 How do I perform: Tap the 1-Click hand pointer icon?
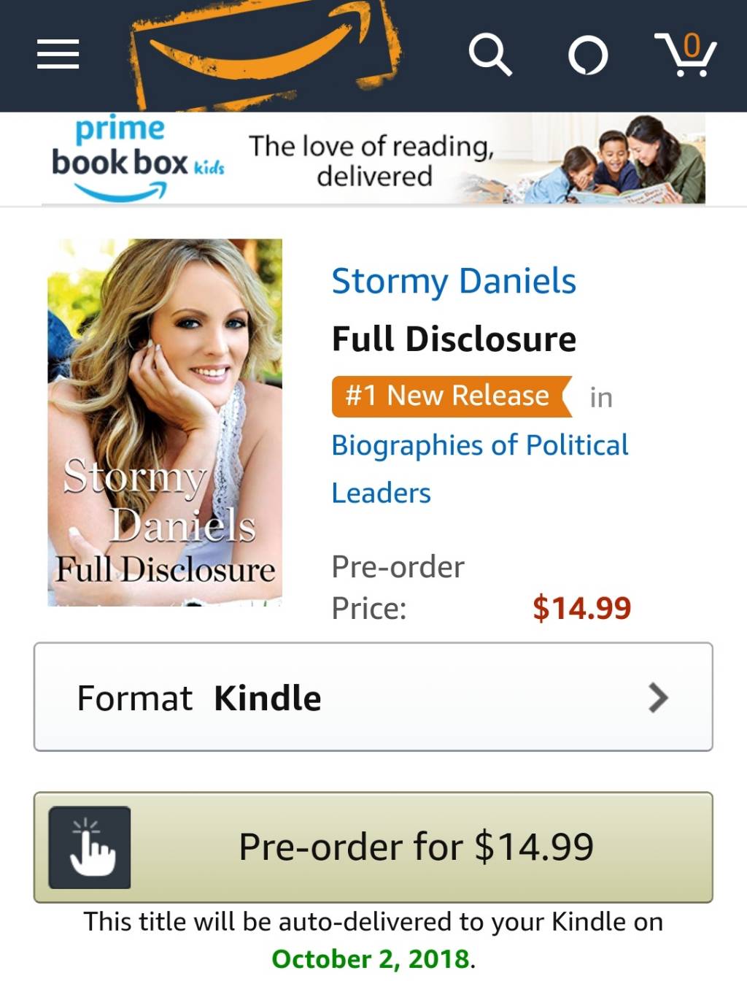[90, 847]
